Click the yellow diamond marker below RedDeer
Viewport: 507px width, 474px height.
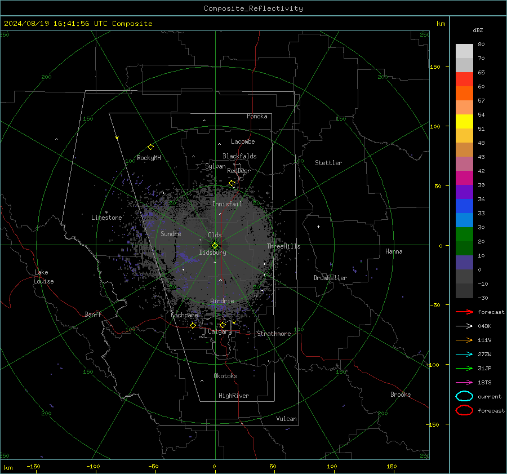pyautogui.click(x=232, y=183)
